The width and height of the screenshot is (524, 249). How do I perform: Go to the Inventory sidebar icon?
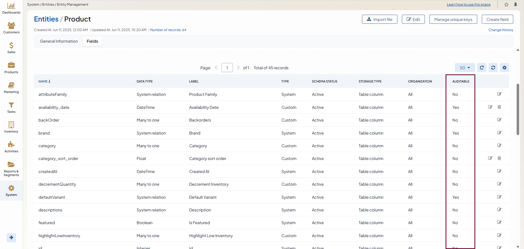(11, 127)
